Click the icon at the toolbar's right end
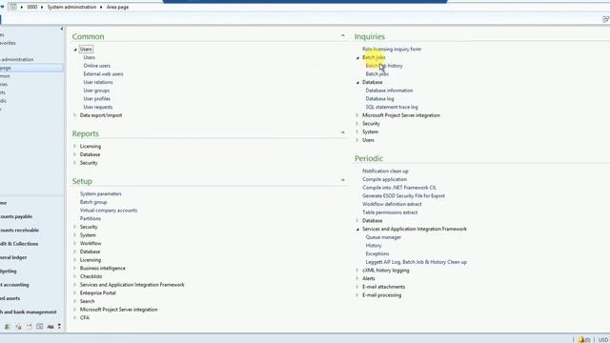Screen dimensions: 610x343 click(x=606, y=19)
